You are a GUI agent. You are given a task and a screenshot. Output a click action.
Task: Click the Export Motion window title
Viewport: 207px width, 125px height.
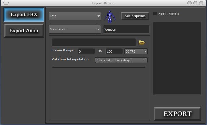click(x=103, y=3)
